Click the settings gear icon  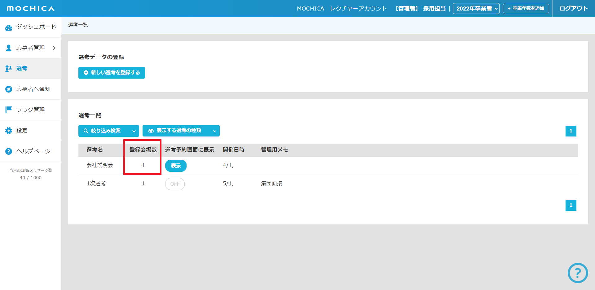pos(9,131)
